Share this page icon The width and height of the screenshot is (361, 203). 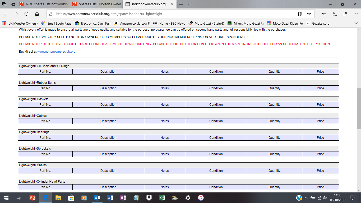pos(345,14)
